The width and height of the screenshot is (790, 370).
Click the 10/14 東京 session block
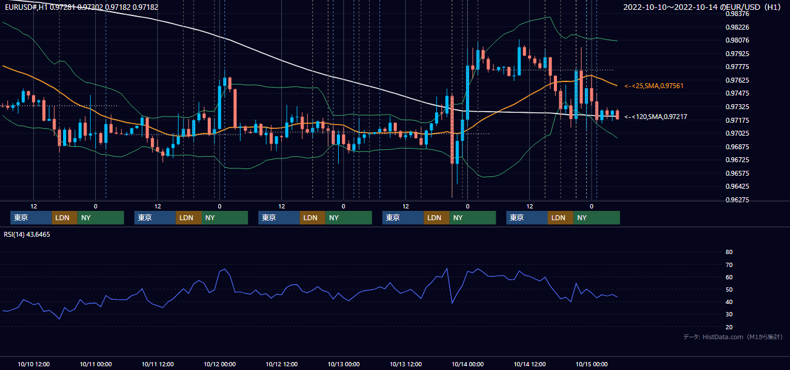(x=527, y=218)
